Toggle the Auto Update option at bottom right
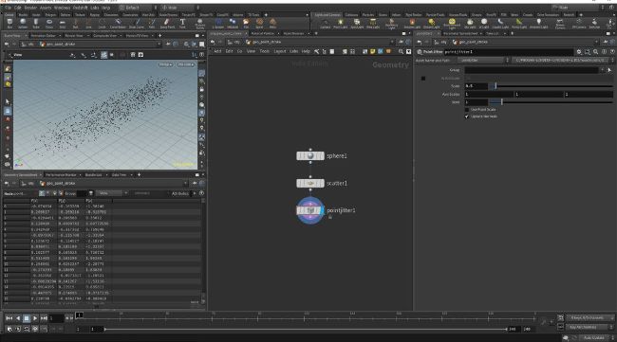 coord(593,337)
